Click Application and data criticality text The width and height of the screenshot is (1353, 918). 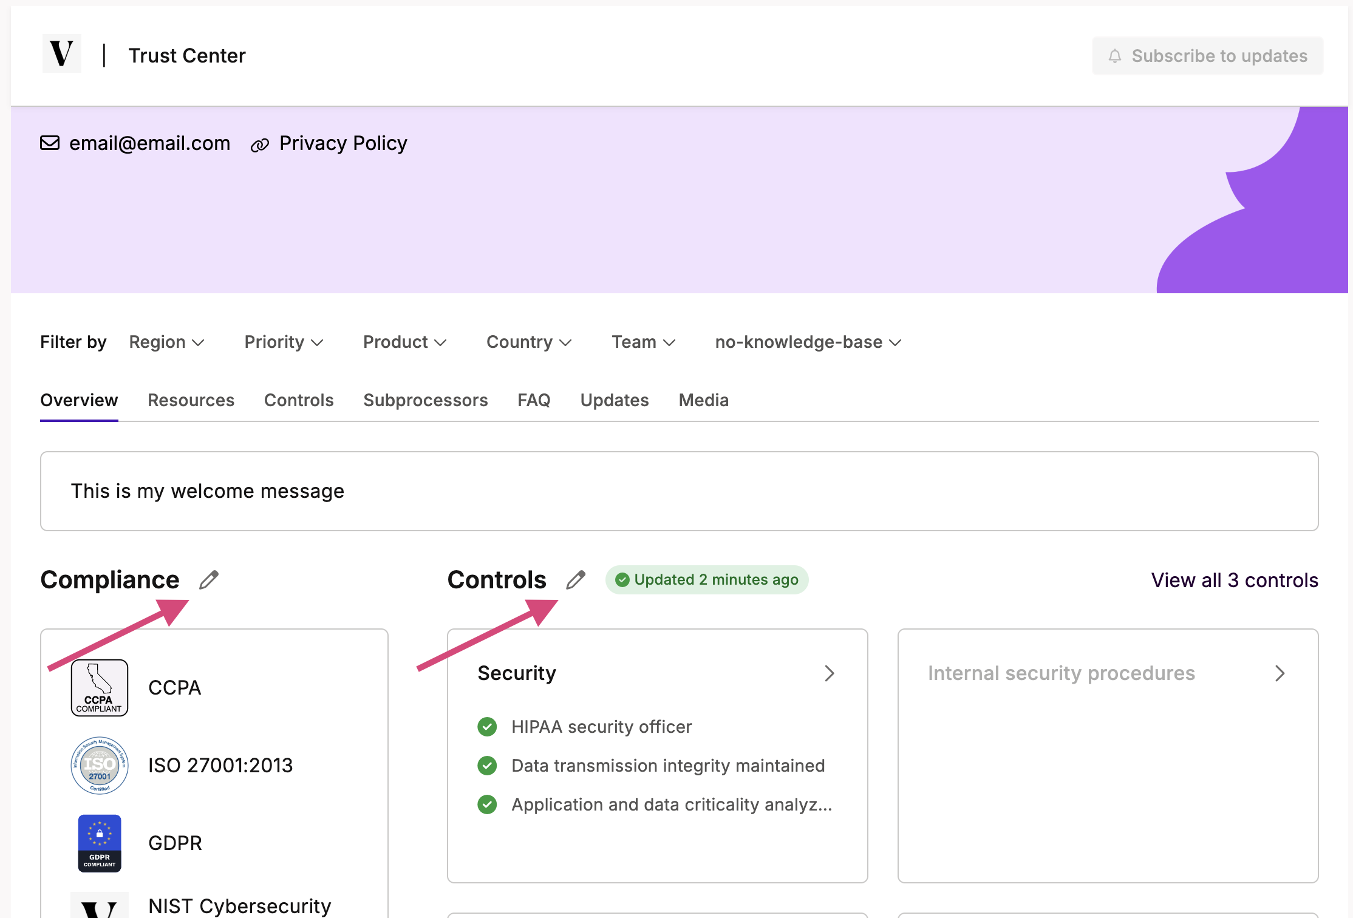coord(672,804)
